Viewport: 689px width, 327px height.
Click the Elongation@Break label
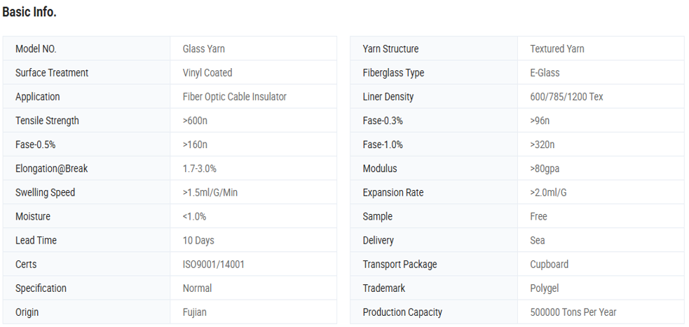[51, 168]
